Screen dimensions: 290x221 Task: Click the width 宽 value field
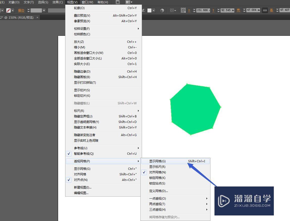click(253, 10)
